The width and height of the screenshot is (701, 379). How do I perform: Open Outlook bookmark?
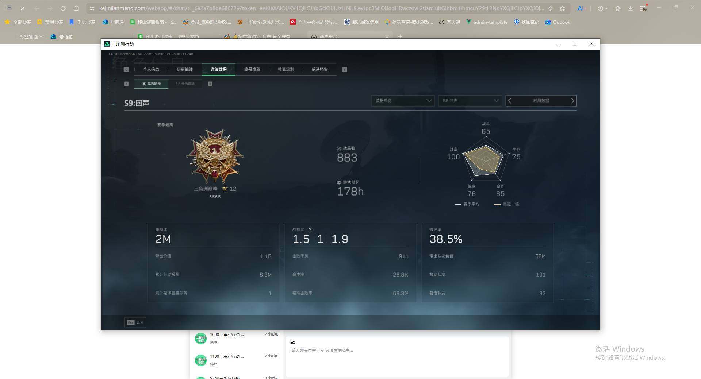(558, 22)
